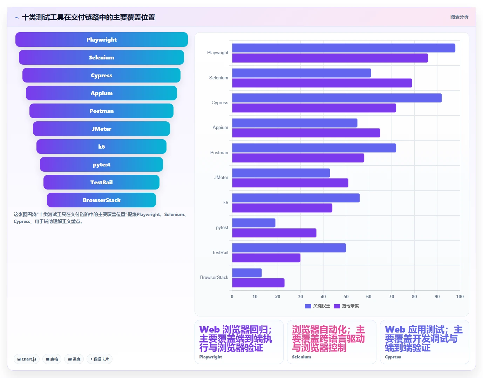Click Postman 落地难度 bar in chart
This screenshot has width=483, height=378.
click(298, 158)
